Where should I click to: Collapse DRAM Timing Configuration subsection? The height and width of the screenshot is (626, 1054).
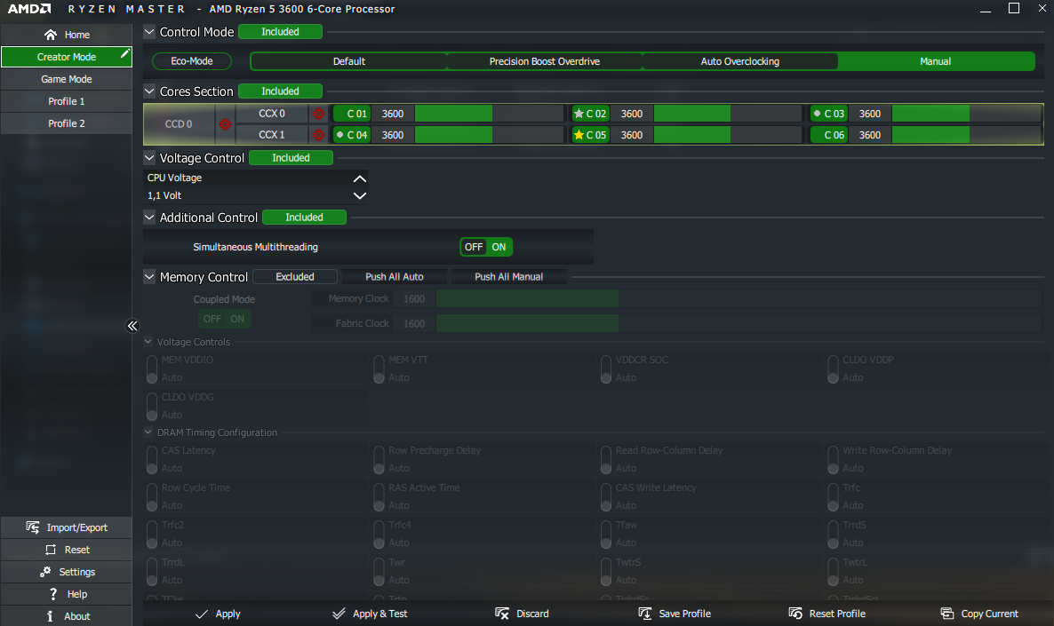[148, 432]
